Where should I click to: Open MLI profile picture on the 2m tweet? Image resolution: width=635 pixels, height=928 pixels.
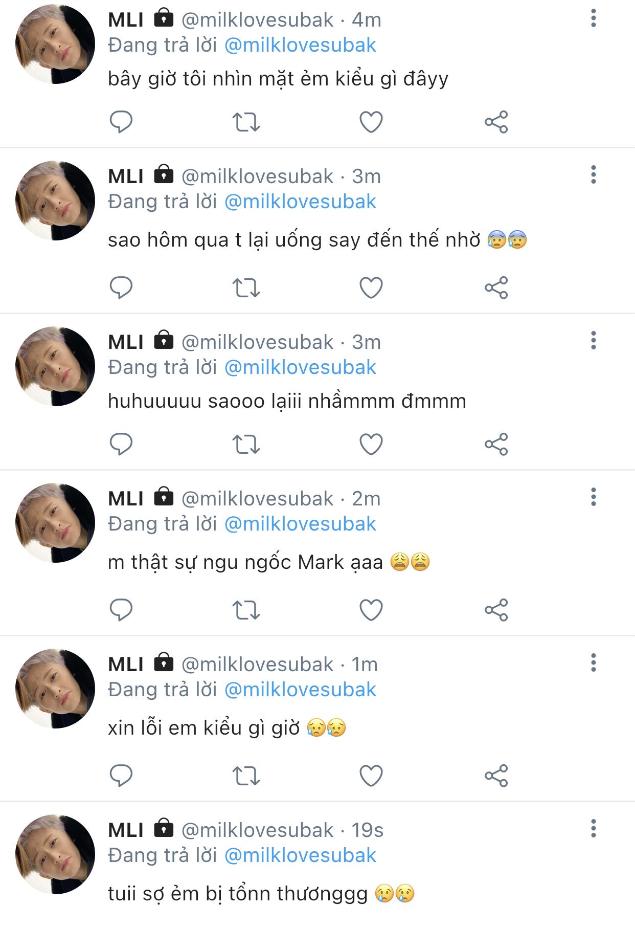pyautogui.click(x=55, y=523)
